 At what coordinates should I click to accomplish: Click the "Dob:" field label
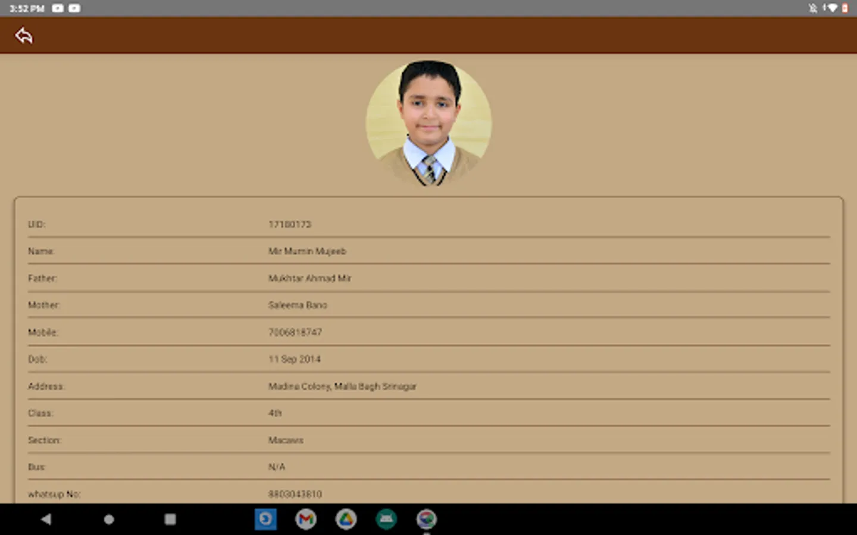tap(37, 359)
